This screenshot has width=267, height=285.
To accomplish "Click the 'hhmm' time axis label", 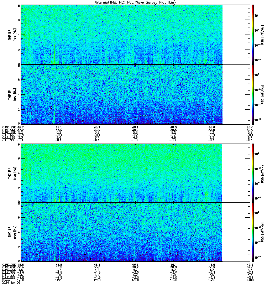I will coord(6,280).
